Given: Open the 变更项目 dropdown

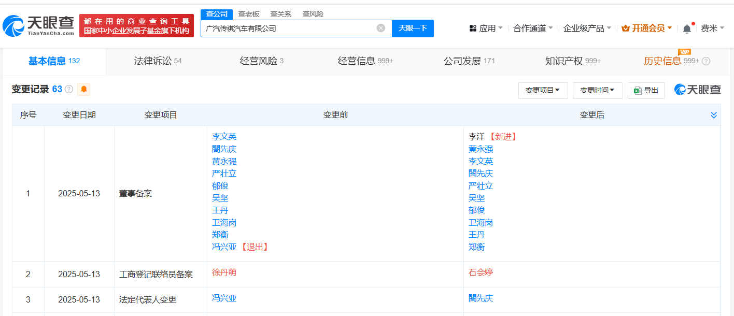Looking at the screenshot, I should click(x=543, y=90).
